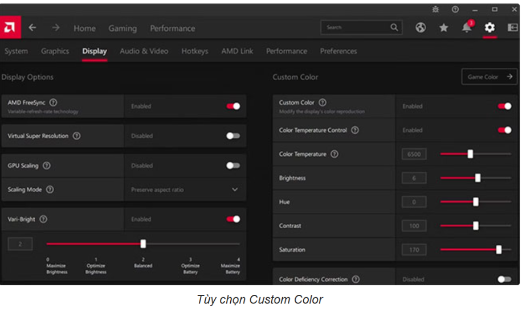Switch to the Graphics tab

pos(55,51)
